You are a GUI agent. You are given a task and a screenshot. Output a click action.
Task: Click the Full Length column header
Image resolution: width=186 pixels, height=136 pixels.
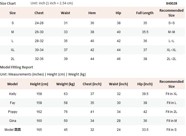[x=145, y=13]
